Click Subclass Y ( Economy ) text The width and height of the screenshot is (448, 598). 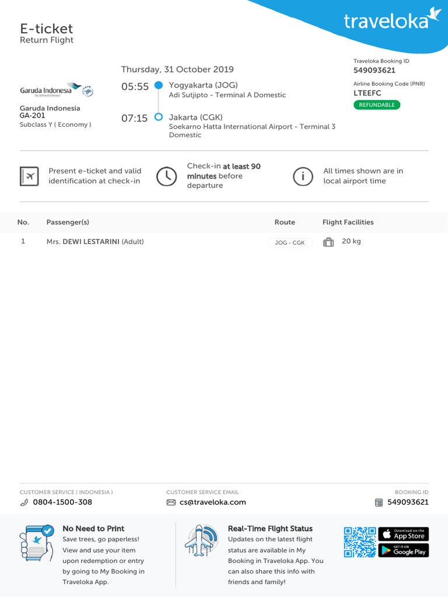click(x=55, y=124)
